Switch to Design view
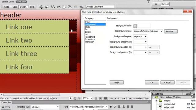The height and width of the screenshot is (110, 196). pyautogui.click(x=23, y=7)
